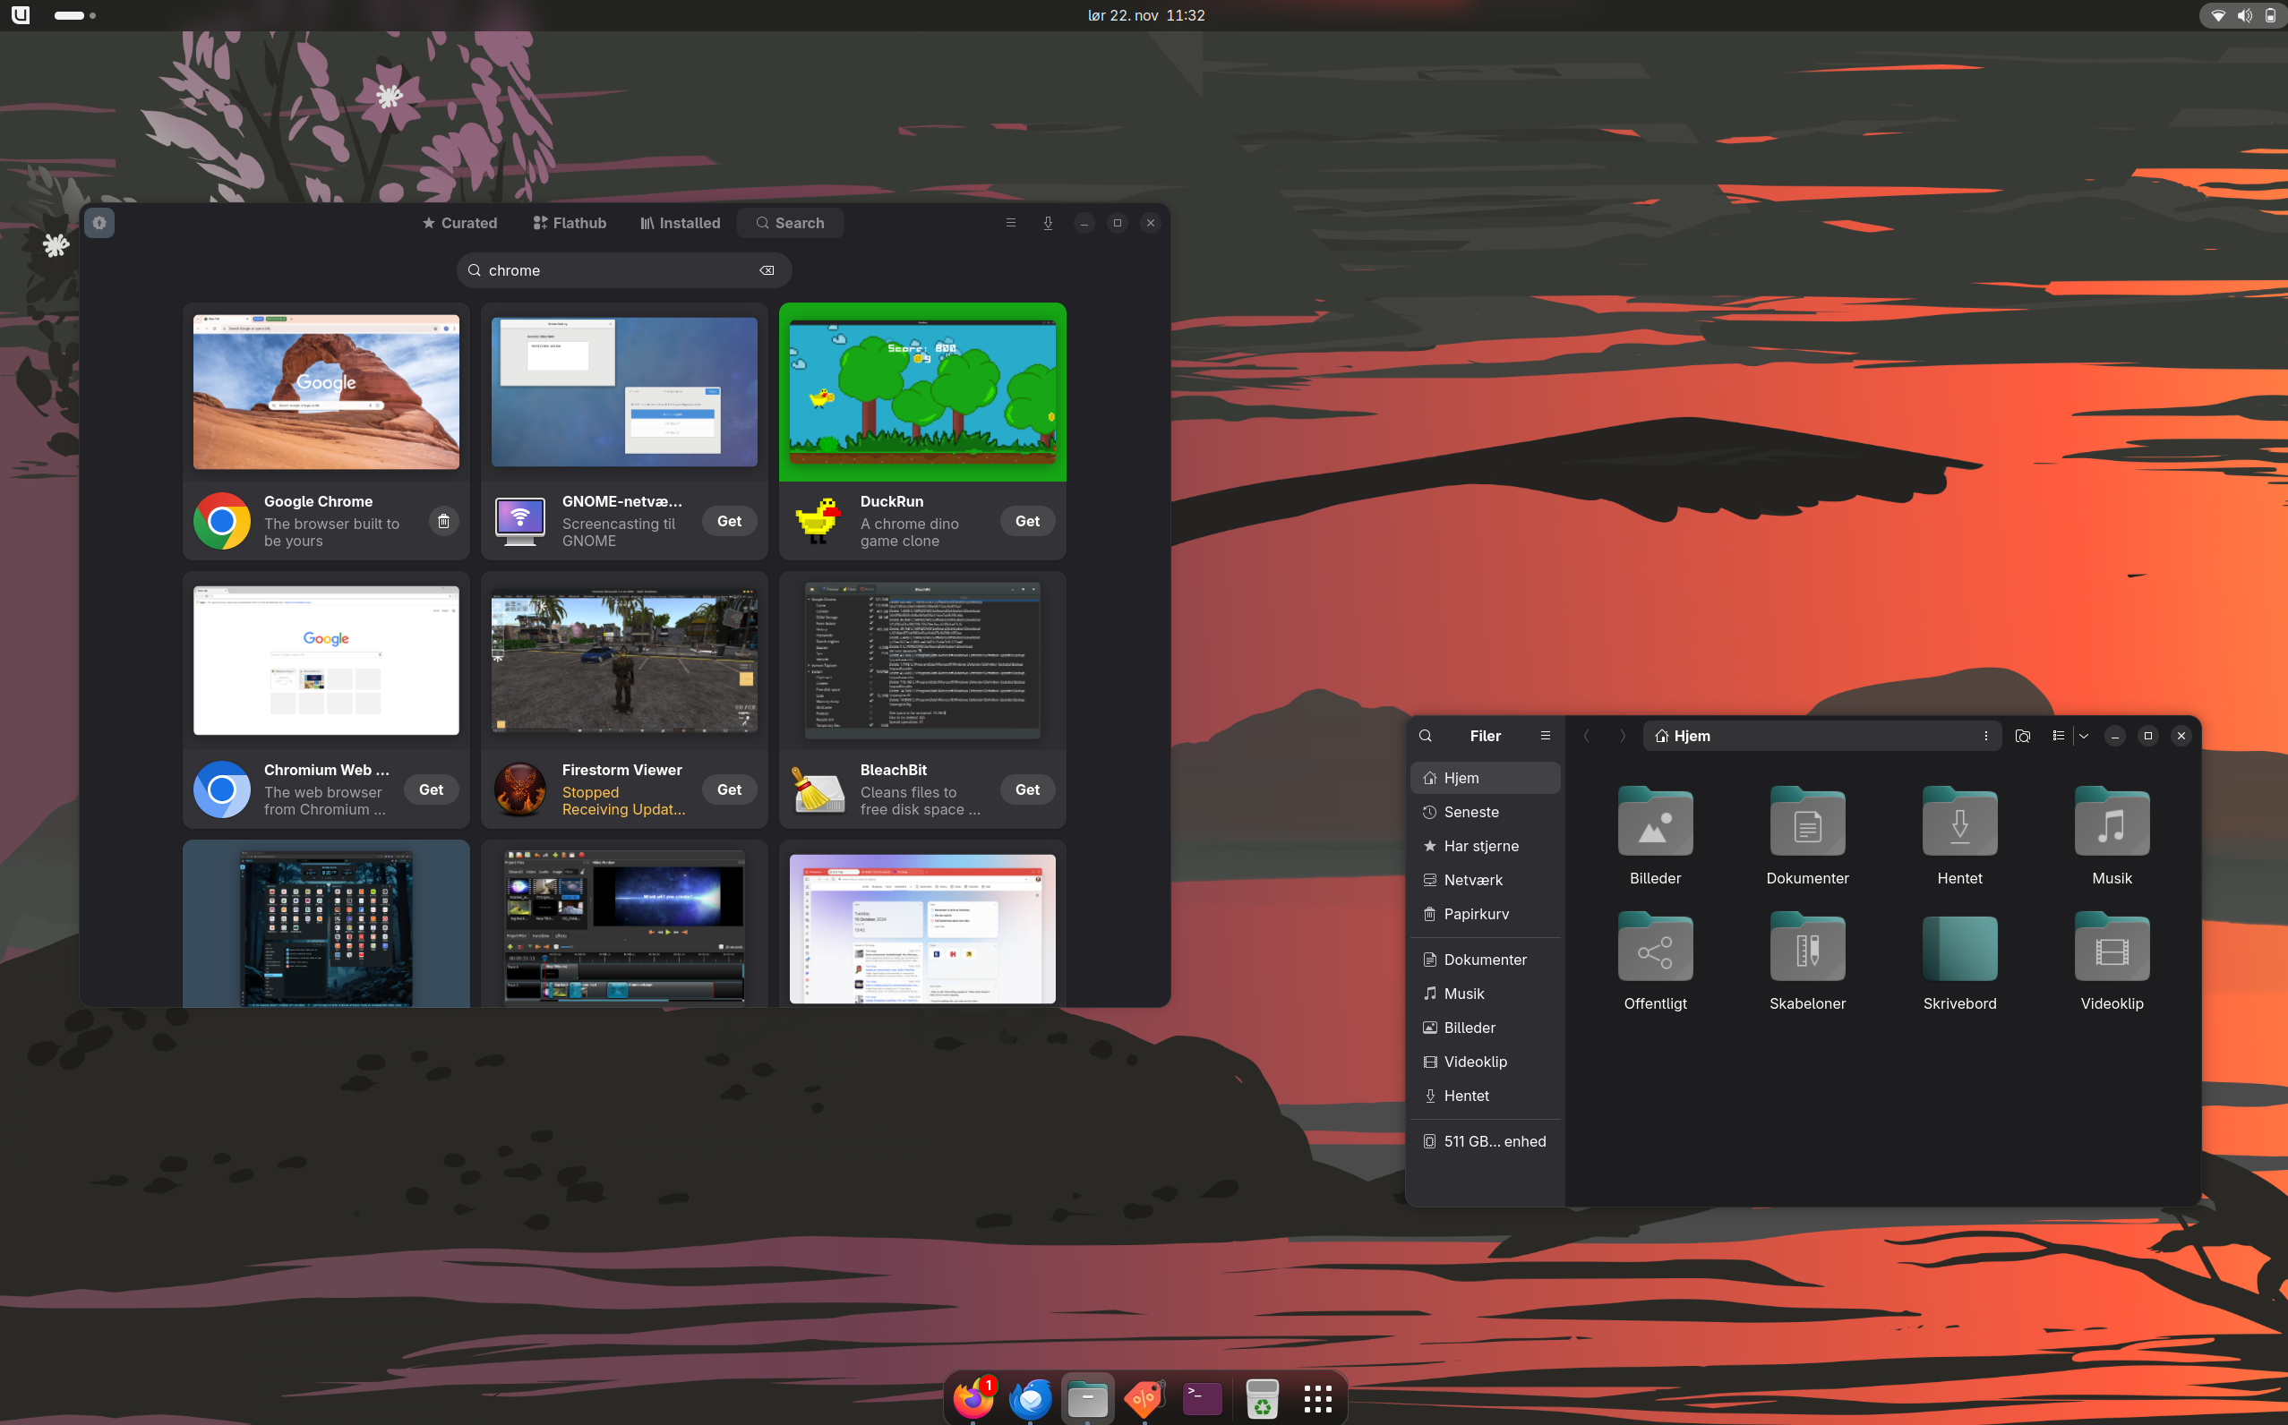Uninstall Google Chrome using trash icon
Image resolution: width=2288 pixels, height=1425 pixels.
(443, 521)
